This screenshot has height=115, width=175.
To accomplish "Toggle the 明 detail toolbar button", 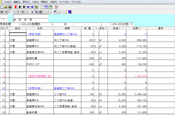I will [x=6, y=12].
